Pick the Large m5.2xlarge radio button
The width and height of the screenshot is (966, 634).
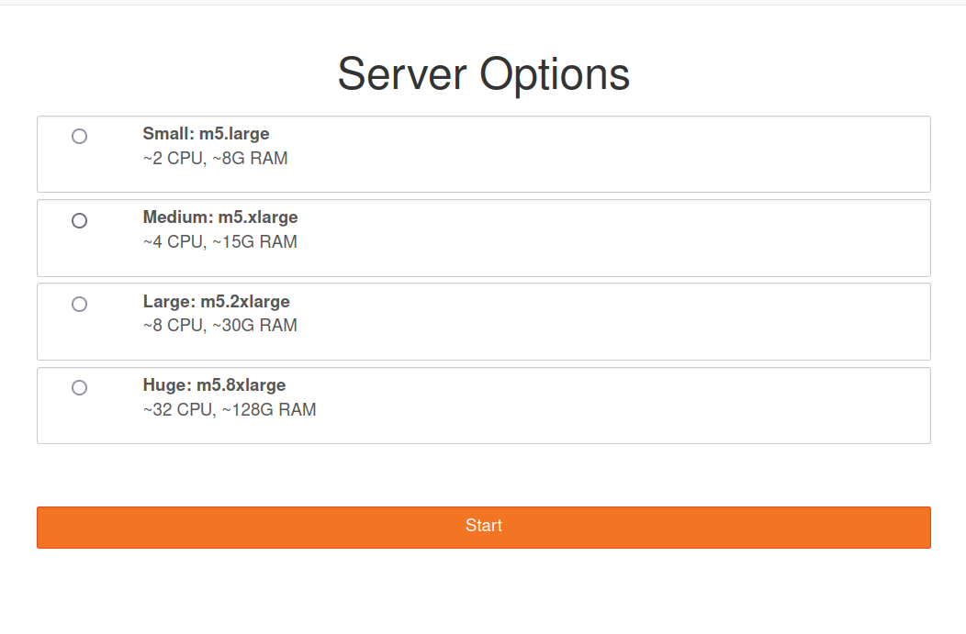(80, 304)
